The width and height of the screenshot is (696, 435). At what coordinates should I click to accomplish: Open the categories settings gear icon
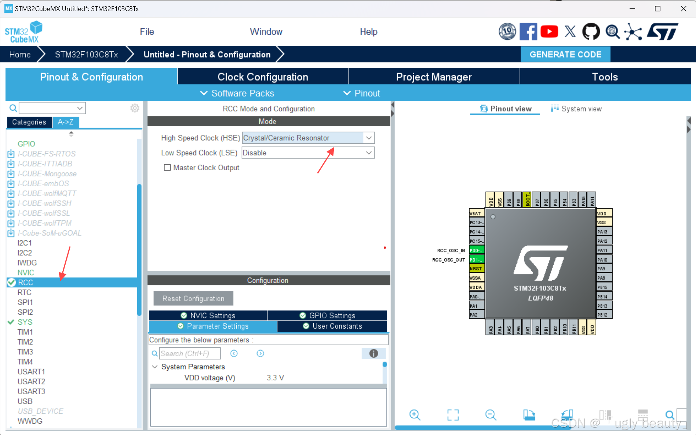[x=135, y=108]
